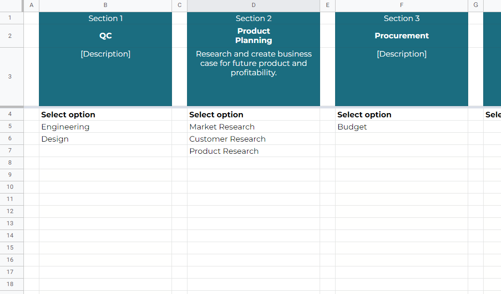Open Select option cell under QC
This screenshot has height=294, width=501.
(x=105, y=115)
